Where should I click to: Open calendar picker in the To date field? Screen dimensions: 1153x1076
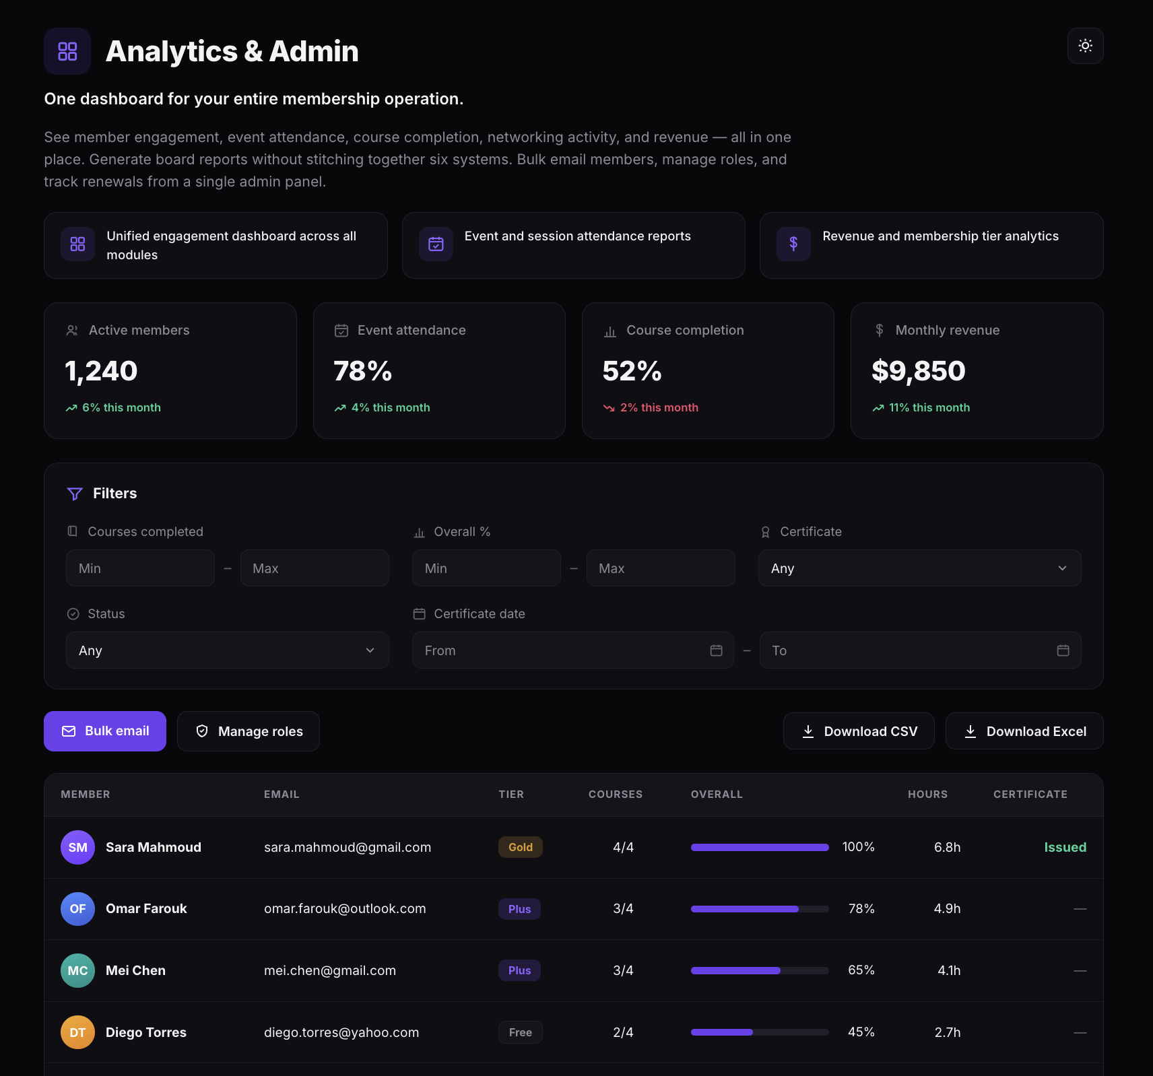tap(1063, 650)
